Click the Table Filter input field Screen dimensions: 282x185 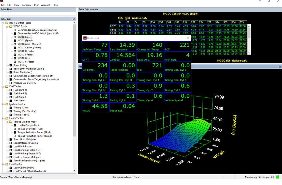click(x=38, y=14)
